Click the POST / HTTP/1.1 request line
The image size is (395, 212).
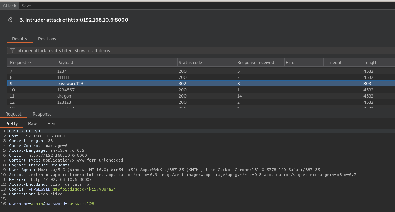(x=27, y=131)
